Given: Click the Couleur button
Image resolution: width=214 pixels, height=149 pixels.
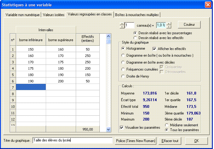Looking at the screenshot, I should click(189, 25).
